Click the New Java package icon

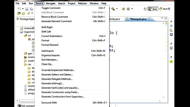coord(123,9)
